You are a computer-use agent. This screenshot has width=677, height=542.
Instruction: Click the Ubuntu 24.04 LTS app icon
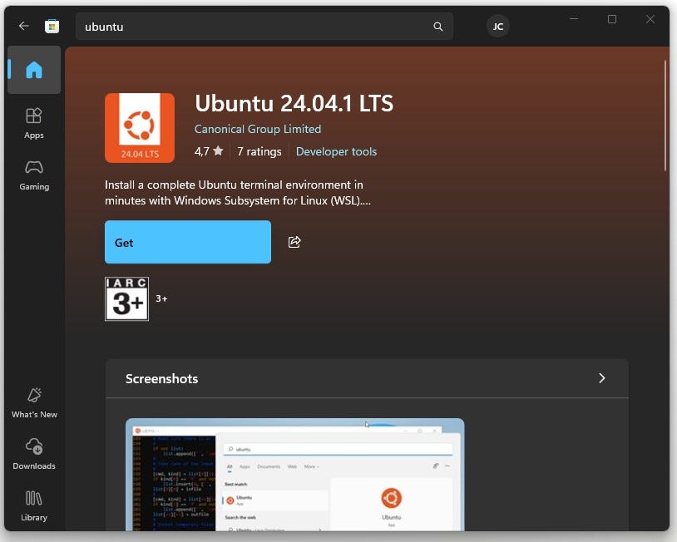140,128
